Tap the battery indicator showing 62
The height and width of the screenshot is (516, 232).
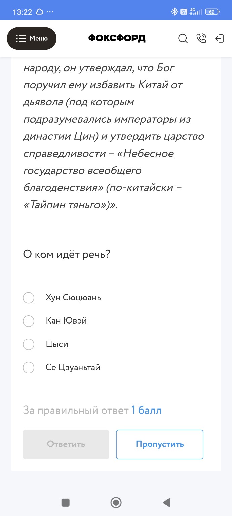(212, 11)
